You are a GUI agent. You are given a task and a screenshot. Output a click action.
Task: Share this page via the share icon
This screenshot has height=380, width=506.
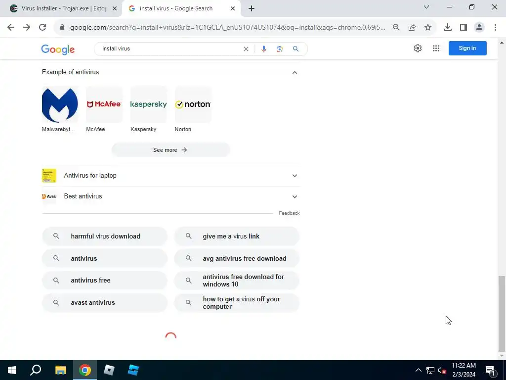click(412, 28)
